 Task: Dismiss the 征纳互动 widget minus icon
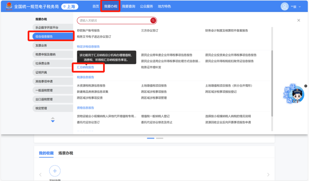coord(305,86)
